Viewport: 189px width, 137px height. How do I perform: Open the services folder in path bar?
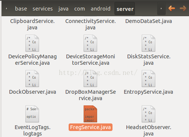click(43, 9)
